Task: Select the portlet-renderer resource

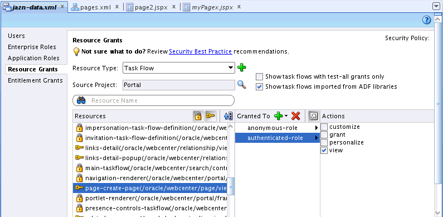Action: tap(150, 198)
